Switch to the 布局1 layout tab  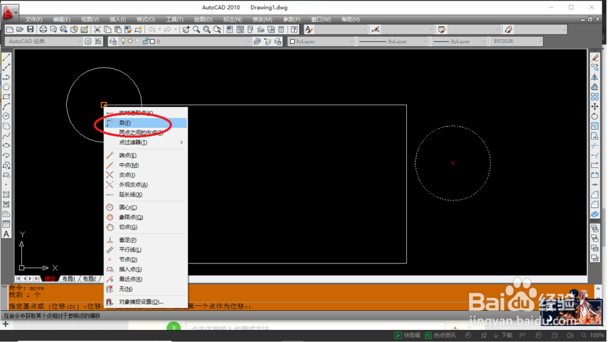pyautogui.click(x=69, y=279)
